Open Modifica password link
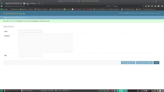The height and width of the screenshot is (92, 164). pyautogui.click(x=145, y=13)
